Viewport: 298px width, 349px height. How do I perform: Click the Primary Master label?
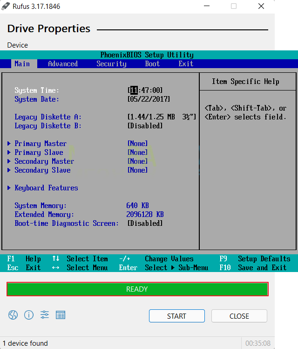pos(41,144)
